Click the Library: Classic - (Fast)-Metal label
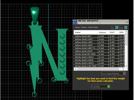The height and width of the screenshot is (100, 134). pos(86,27)
